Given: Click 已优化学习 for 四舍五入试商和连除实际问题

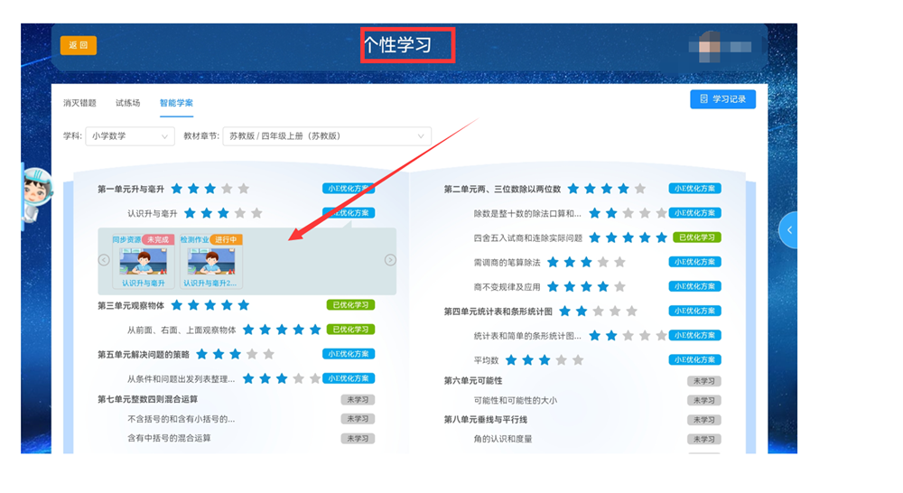Looking at the screenshot, I should pos(697,237).
